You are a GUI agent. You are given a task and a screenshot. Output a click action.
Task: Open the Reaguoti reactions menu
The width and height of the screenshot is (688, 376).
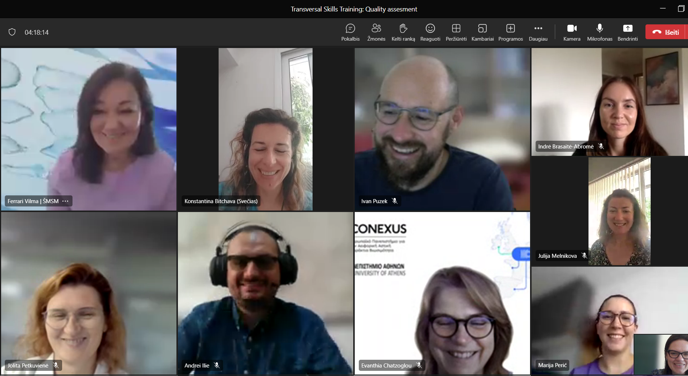tap(430, 32)
